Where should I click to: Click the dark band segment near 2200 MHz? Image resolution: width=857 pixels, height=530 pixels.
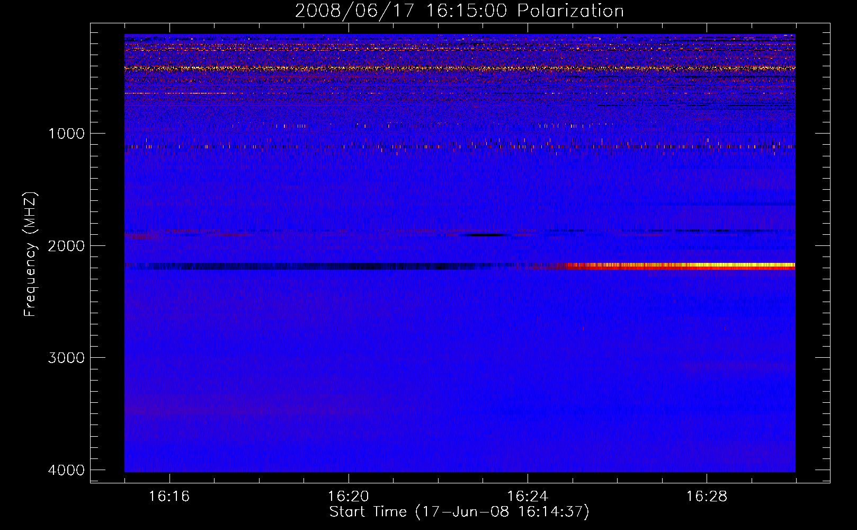[x=318, y=266]
